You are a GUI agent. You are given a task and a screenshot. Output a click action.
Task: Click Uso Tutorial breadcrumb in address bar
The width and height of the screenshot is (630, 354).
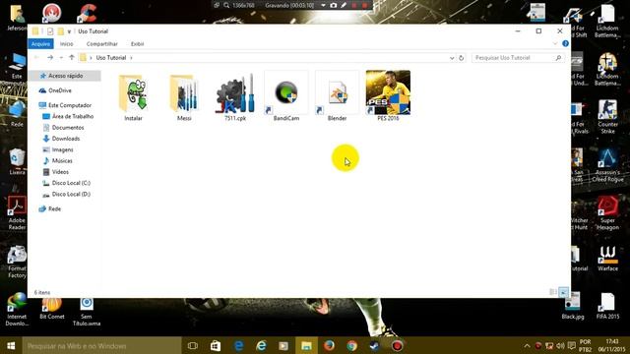coord(111,58)
